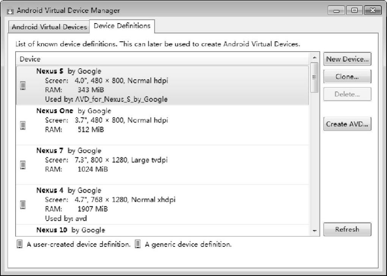The height and width of the screenshot is (276, 387).
Task: Click the generic device definition legend icon
Action: (x=138, y=244)
